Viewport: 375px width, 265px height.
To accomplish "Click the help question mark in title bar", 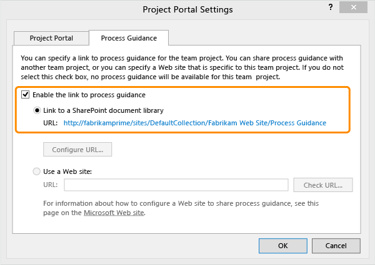I will point(330,9).
